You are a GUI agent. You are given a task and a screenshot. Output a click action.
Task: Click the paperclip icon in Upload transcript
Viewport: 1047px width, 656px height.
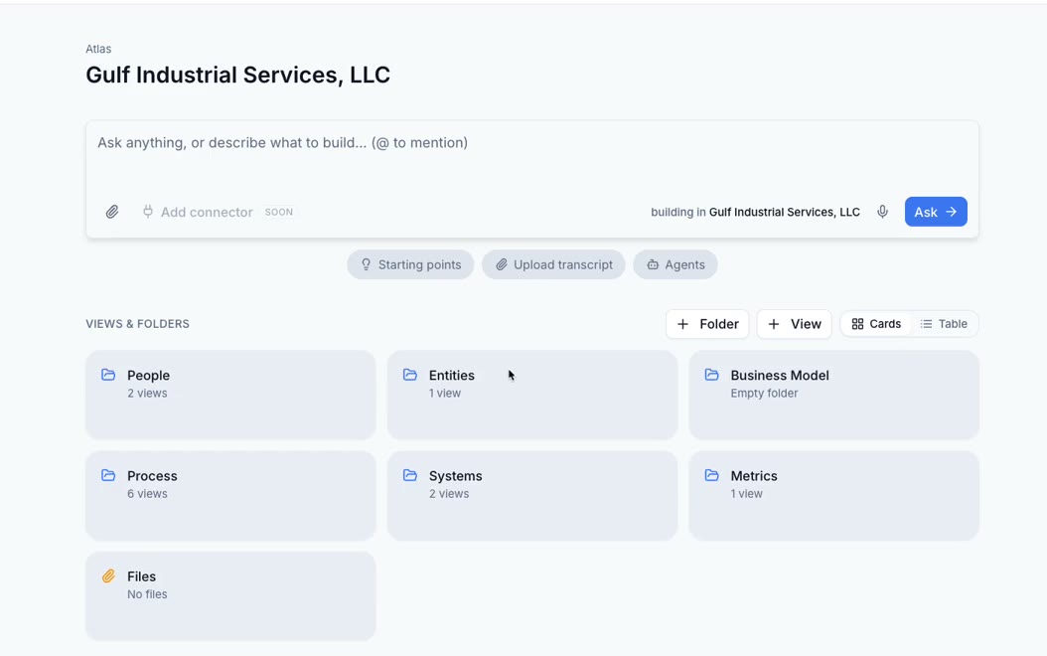click(x=501, y=264)
